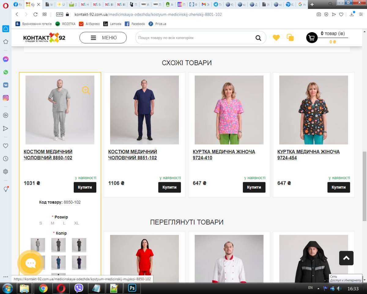Go back to the previous page
The height and width of the screenshot is (294, 367).
(17, 14)
